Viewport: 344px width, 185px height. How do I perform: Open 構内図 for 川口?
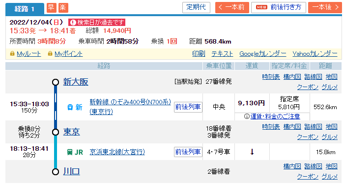pos(292,166)
